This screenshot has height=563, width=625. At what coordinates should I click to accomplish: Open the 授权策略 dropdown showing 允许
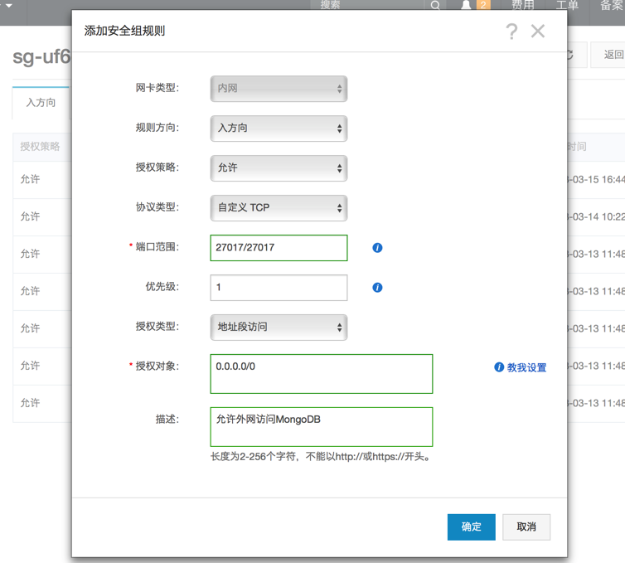point(279,168)
